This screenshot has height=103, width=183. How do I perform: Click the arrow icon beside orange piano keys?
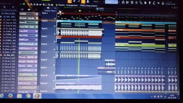click(x=74, y=1)
